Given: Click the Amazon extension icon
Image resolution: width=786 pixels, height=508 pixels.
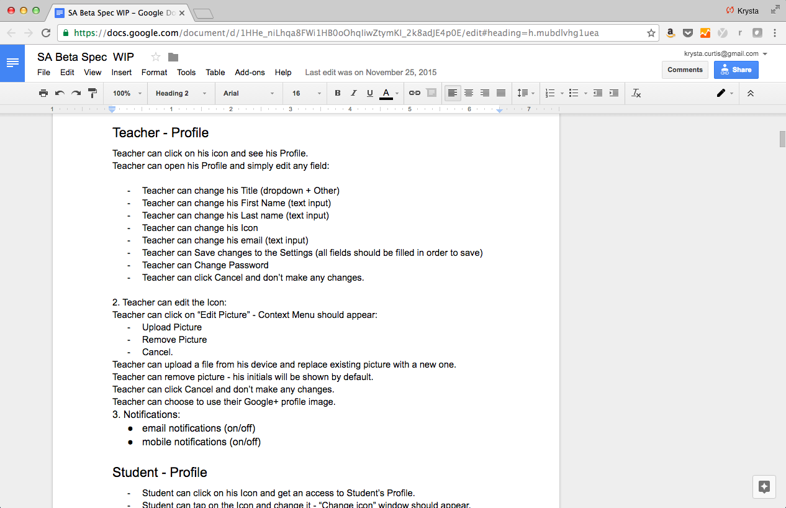Looking at the screenshot, I should click(671, 33).
